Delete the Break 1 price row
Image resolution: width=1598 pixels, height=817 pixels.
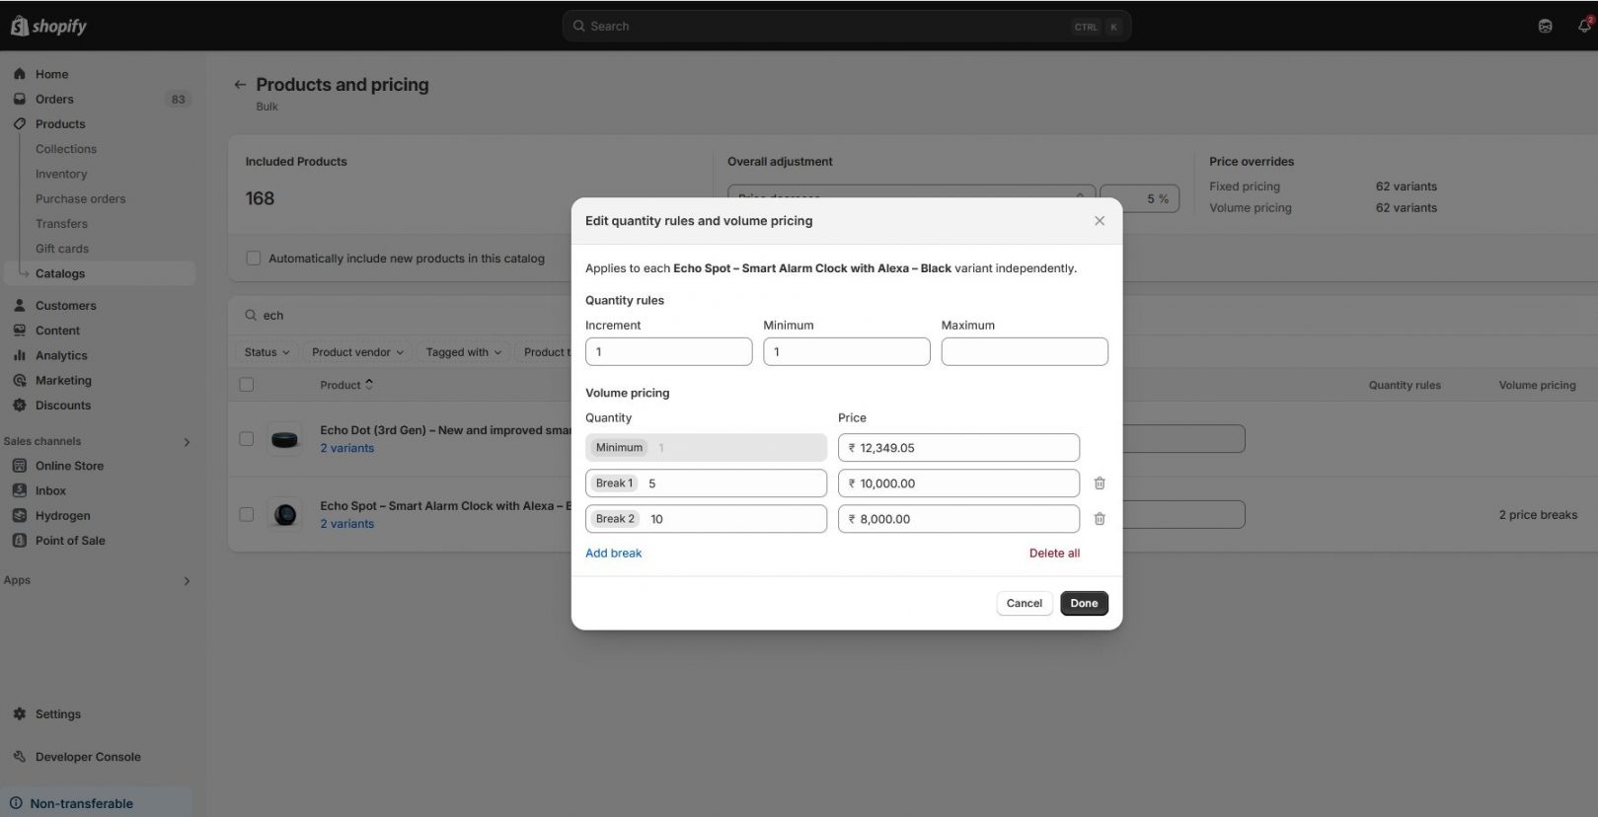tap(1099, 483)
